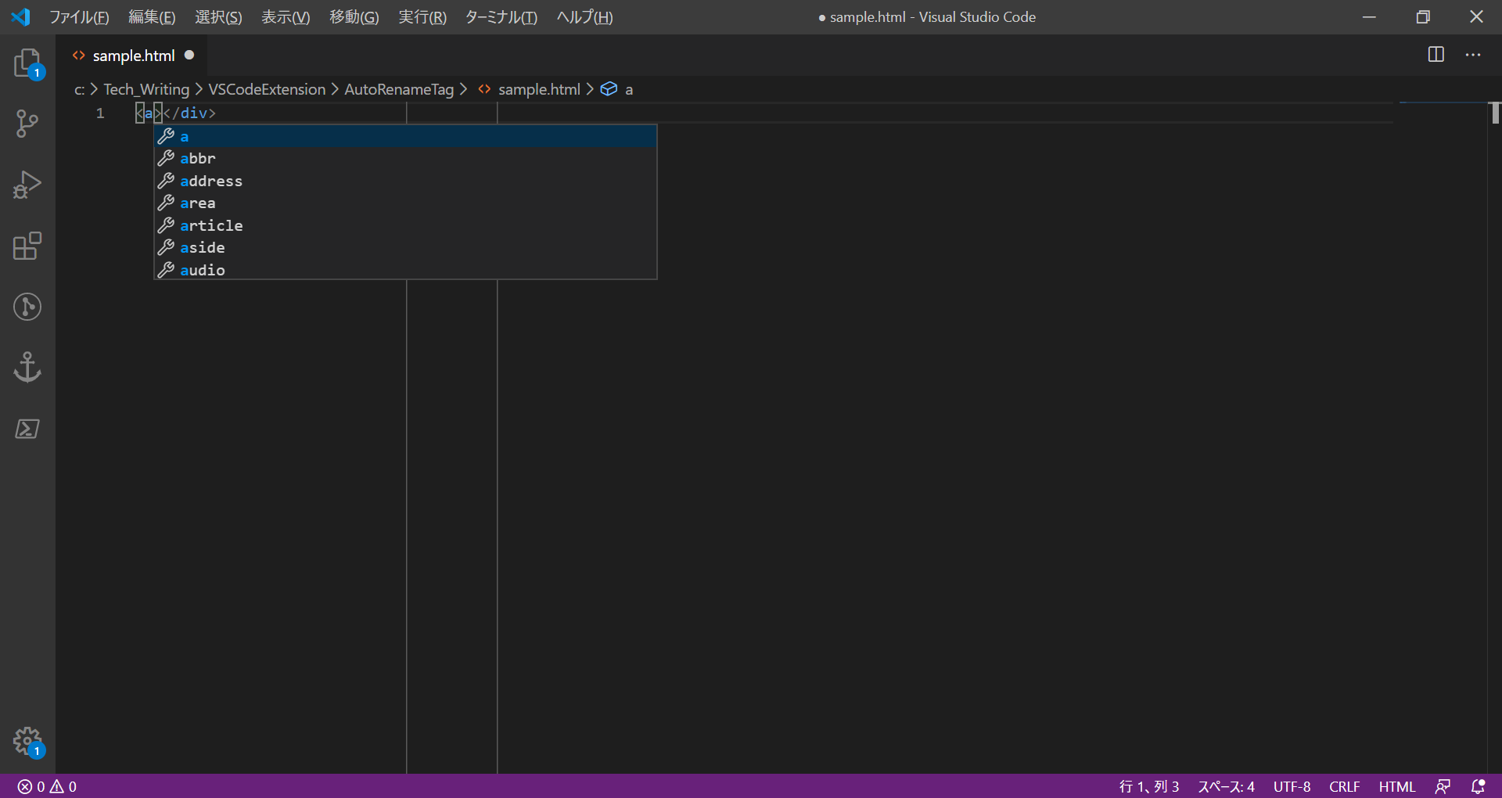This screenshot has height=798, width=1502.
Task: Select 'article' from the suggestion list
Action: point(211,225)
